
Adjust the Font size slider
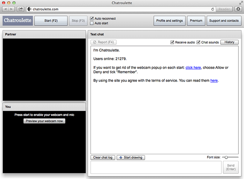click(226, 158)
